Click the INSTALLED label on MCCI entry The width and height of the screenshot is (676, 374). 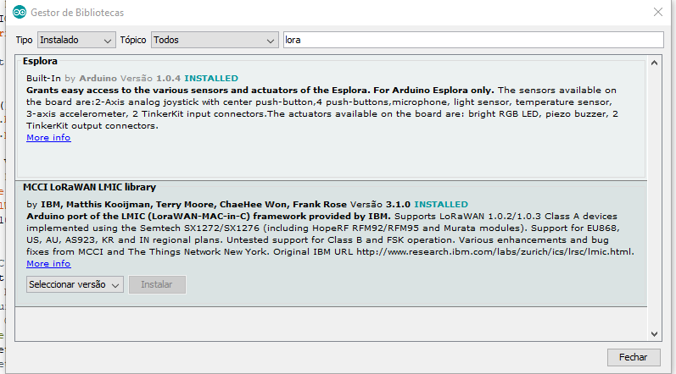pos(440,205)
